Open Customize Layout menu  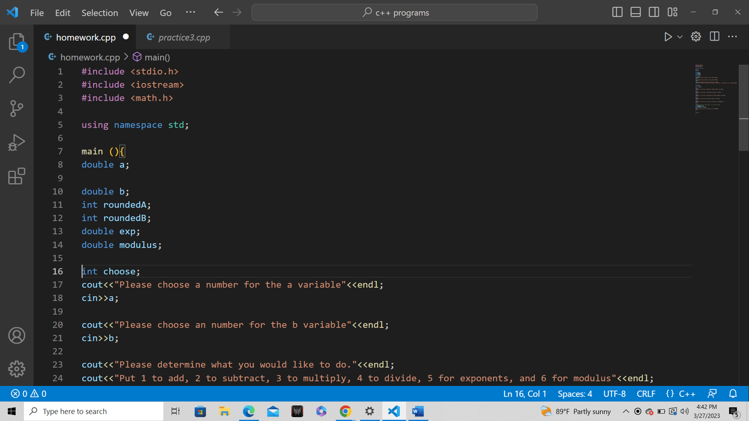[x=672, y=12]
